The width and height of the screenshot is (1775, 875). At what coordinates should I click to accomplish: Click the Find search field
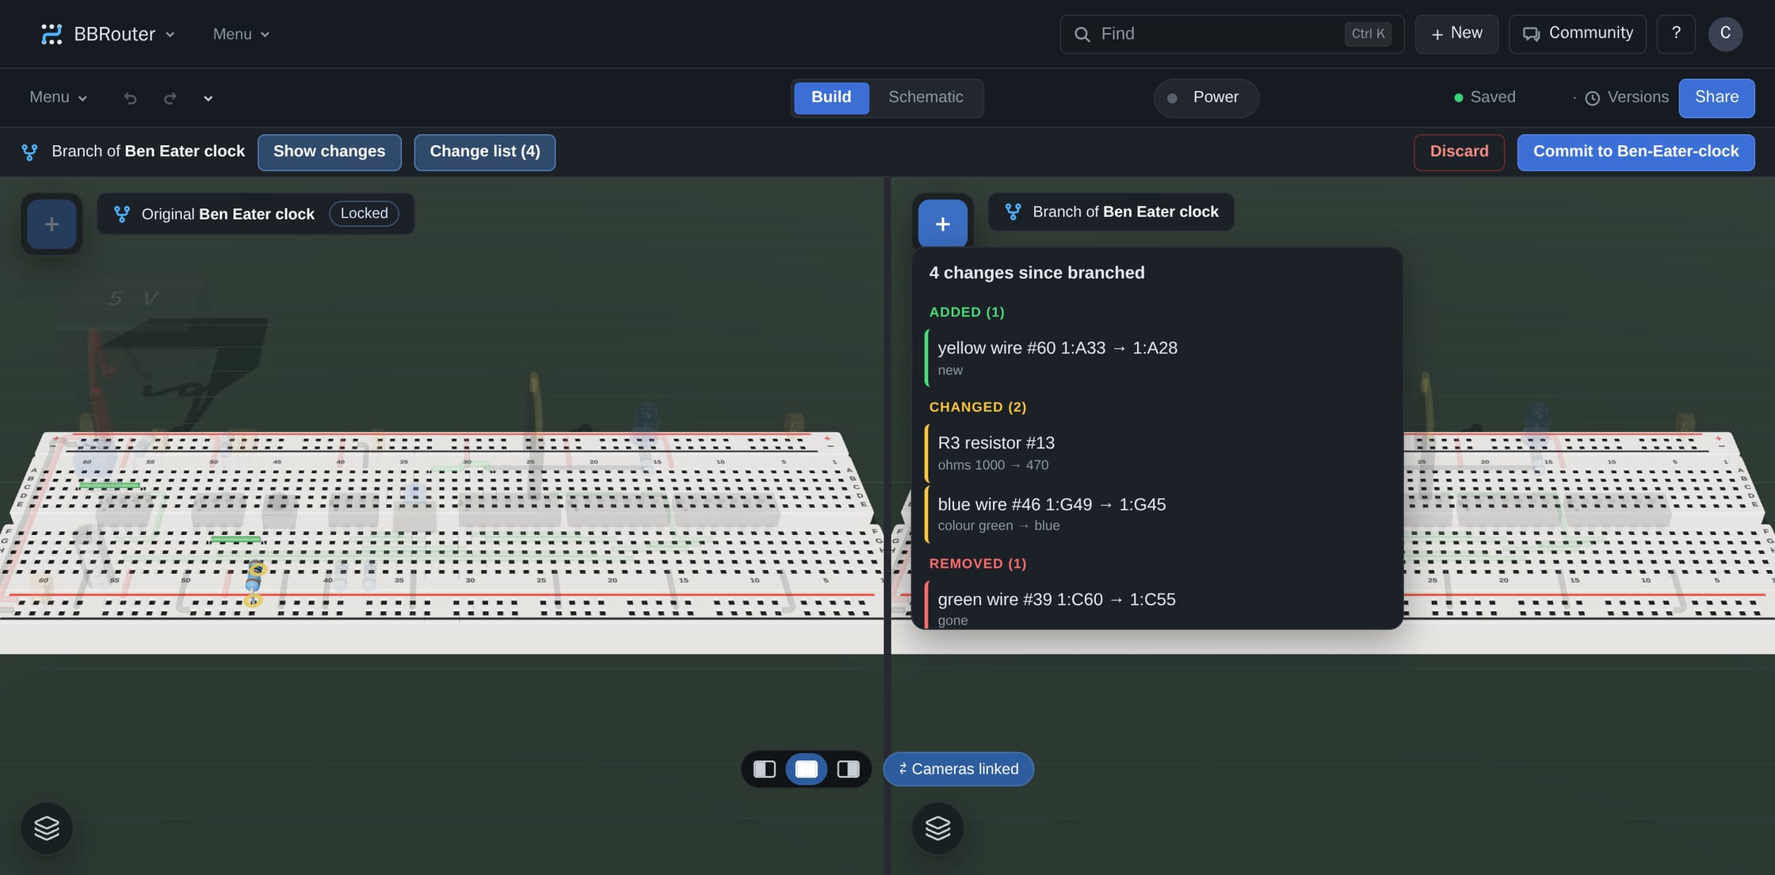1231,34
